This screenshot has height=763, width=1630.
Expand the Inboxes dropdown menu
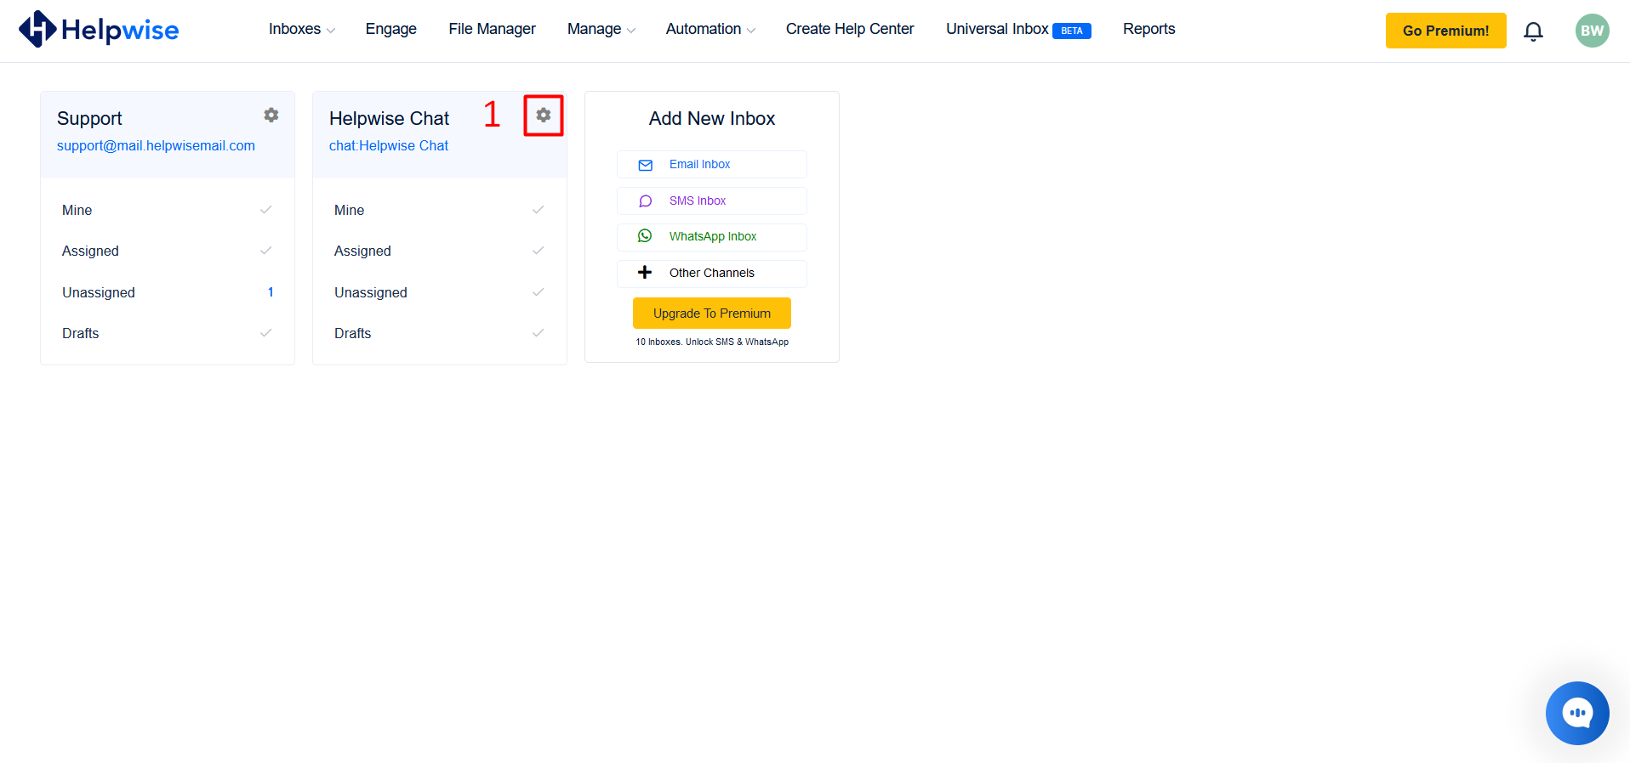click(x=301, y=29)
